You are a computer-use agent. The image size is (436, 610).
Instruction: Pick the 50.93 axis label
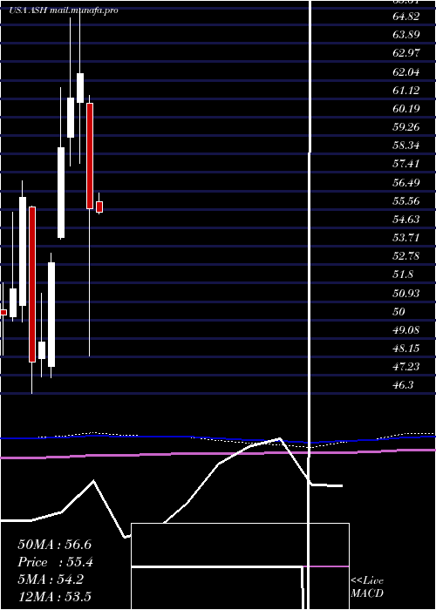(406, 293)
